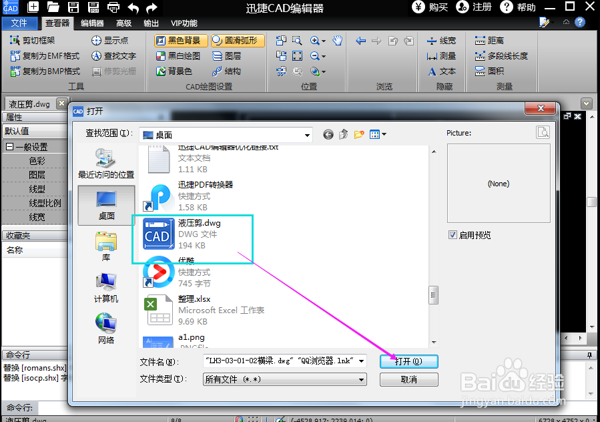The width and height of the screenshot is (600, 422).
Task: Open the zoom-in dropdown arrow
Action: click(324, 41)
